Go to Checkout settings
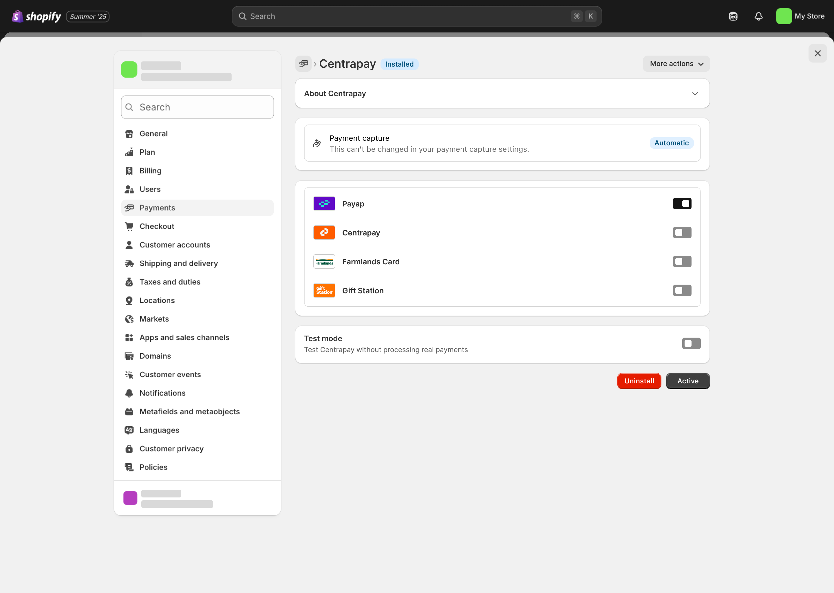 click(157, 226)
